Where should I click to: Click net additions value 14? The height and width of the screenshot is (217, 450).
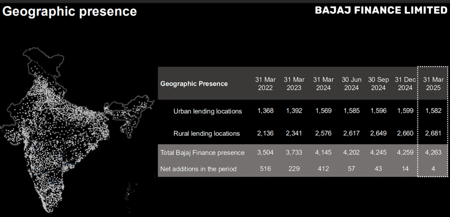pyautogui.click(x=405, y=169)
